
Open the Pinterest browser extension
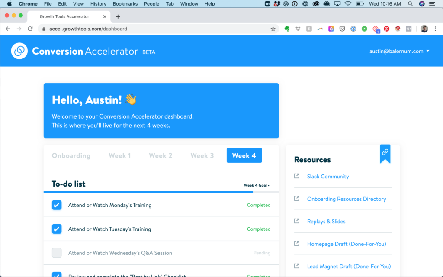pyautogui.click(x=386, y=28)
